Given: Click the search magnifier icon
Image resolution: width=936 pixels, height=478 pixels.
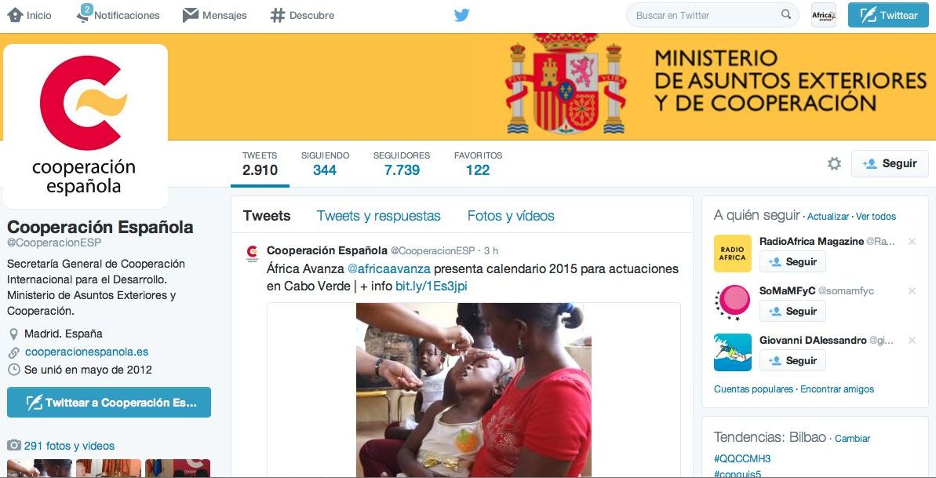Looking at the screenshot, I should 786,15.
